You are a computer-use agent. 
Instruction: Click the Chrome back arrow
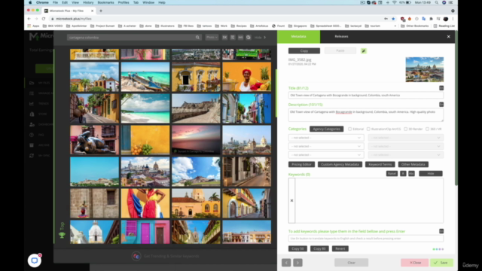[x=29, y=19]
